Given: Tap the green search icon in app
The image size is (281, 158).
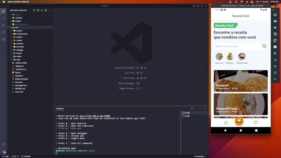Looking at the screenshot, I should (x=264, y=46).
